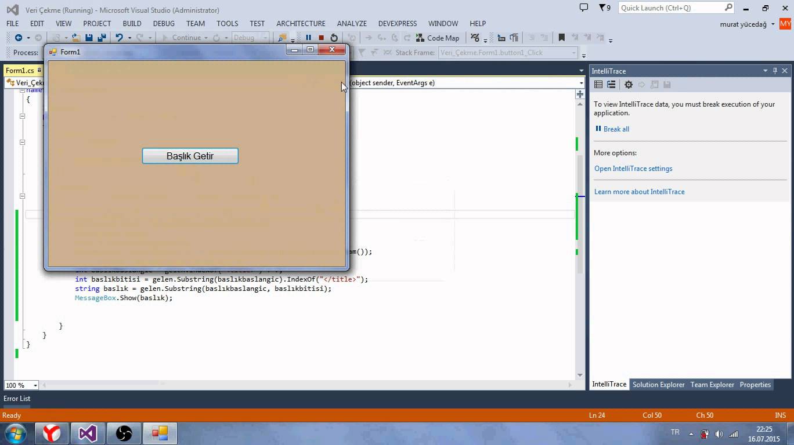Open the signed-in user murat yücedağ menu

748,24
